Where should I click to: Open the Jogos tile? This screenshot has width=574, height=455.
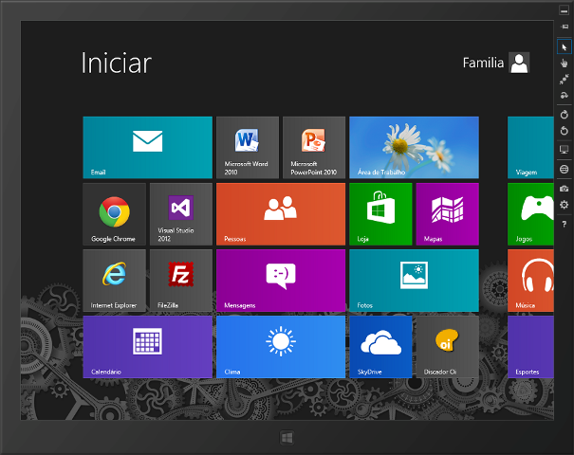(530, 214)
